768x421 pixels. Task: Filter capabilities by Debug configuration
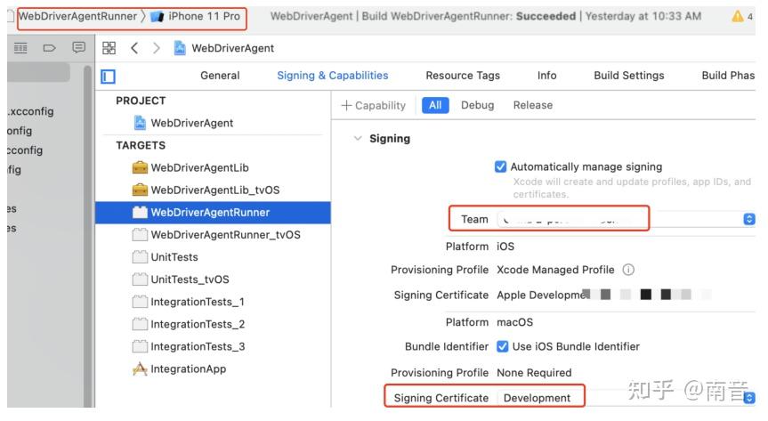tap(477, 105)
